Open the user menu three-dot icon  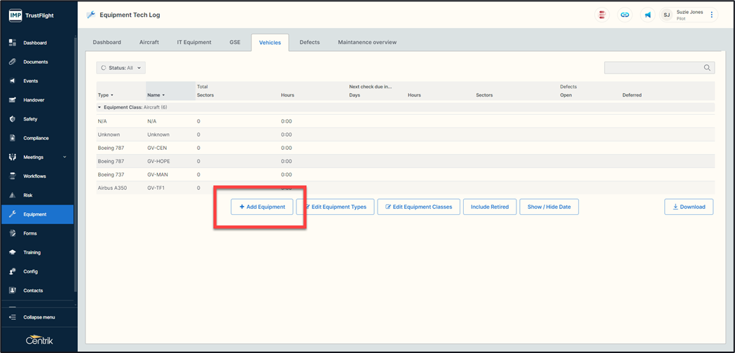[x=712, y=15]
